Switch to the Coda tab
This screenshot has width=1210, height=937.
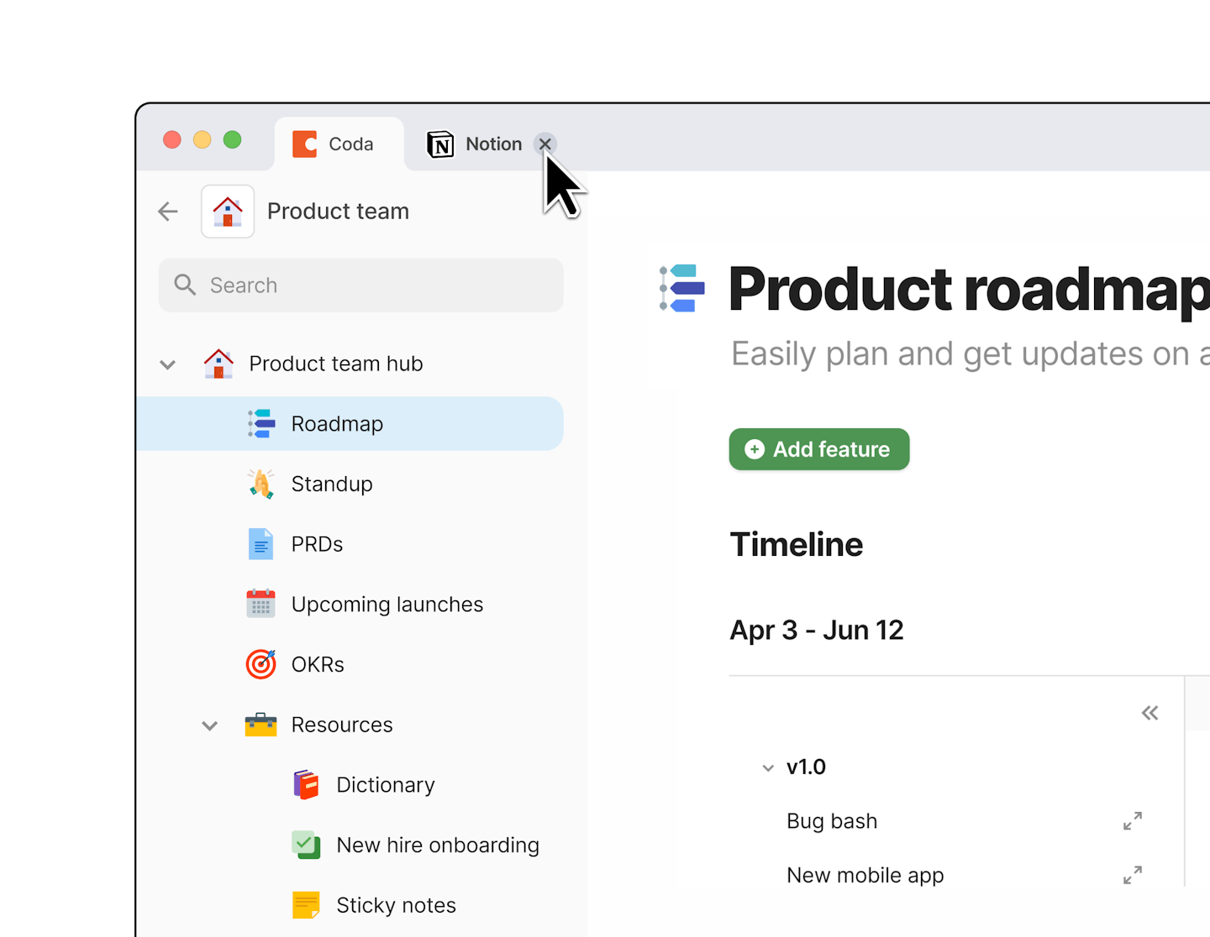pyautogui.click(x=339, y=144)
